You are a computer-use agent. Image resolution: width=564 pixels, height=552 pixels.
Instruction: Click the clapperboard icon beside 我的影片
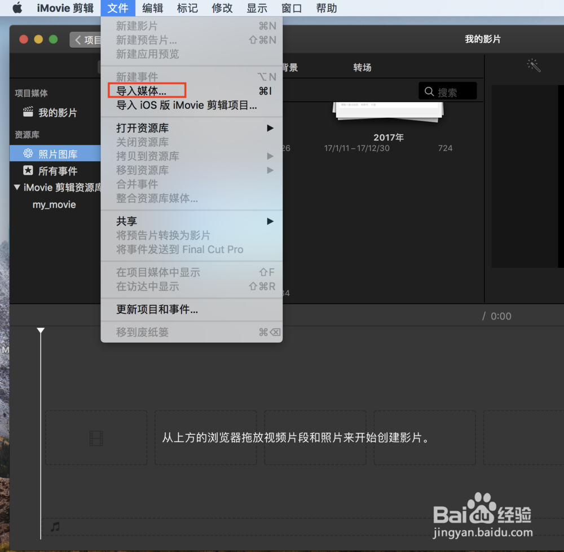(x=28, y=112)
